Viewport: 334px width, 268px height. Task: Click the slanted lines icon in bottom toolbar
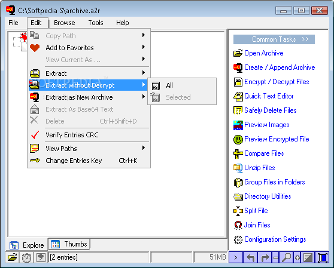[x=308, y=258]
